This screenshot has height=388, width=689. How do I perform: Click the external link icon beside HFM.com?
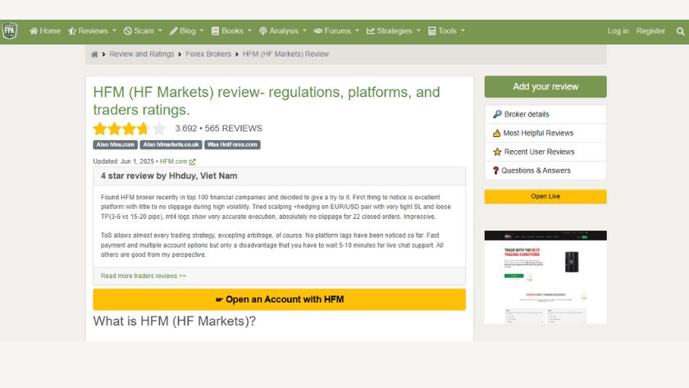coord(192,162)
